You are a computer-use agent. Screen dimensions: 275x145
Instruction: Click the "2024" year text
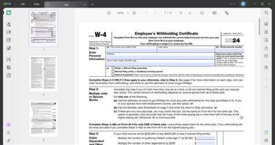click(x=232, y=40)
